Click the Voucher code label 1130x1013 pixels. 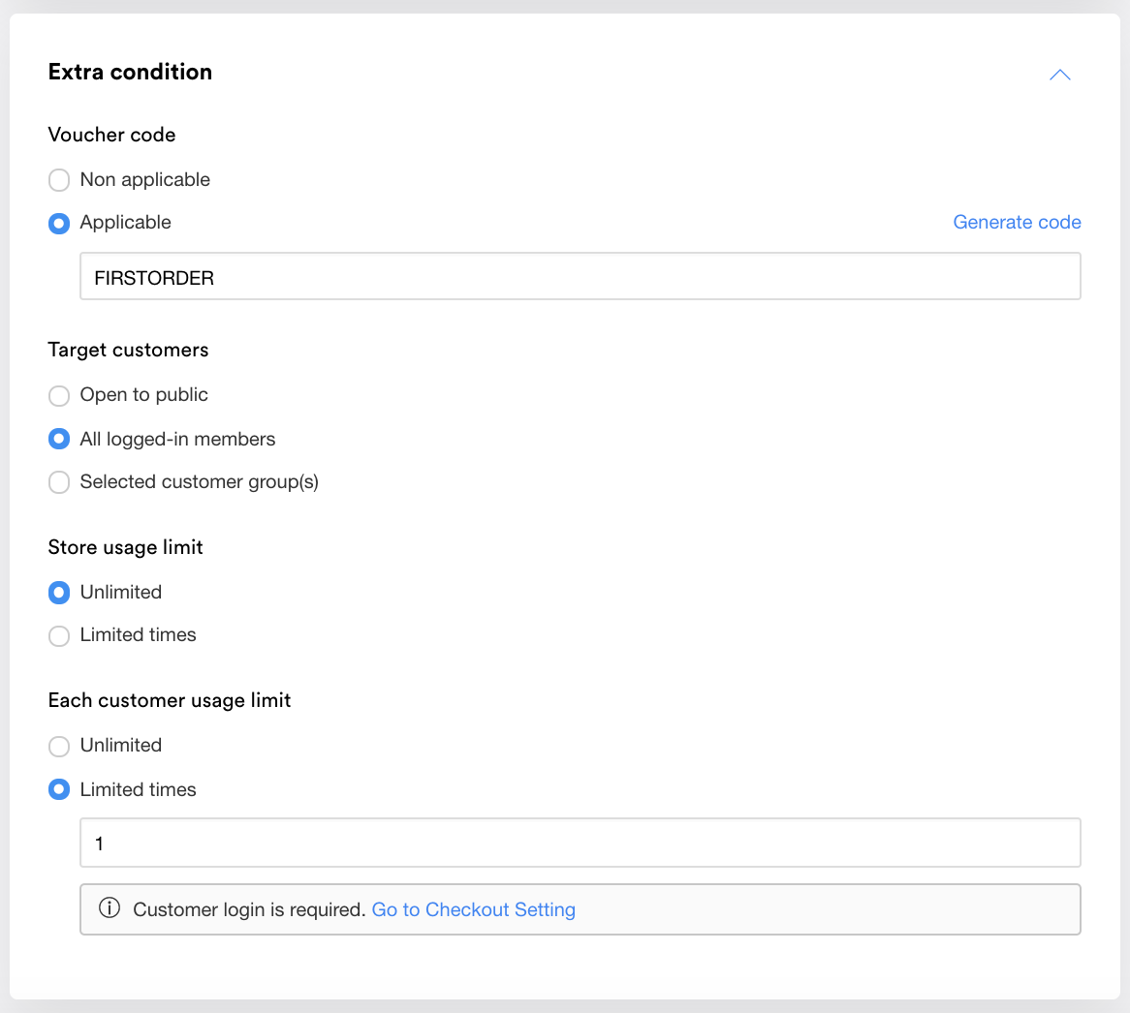(x=111, y=135)
